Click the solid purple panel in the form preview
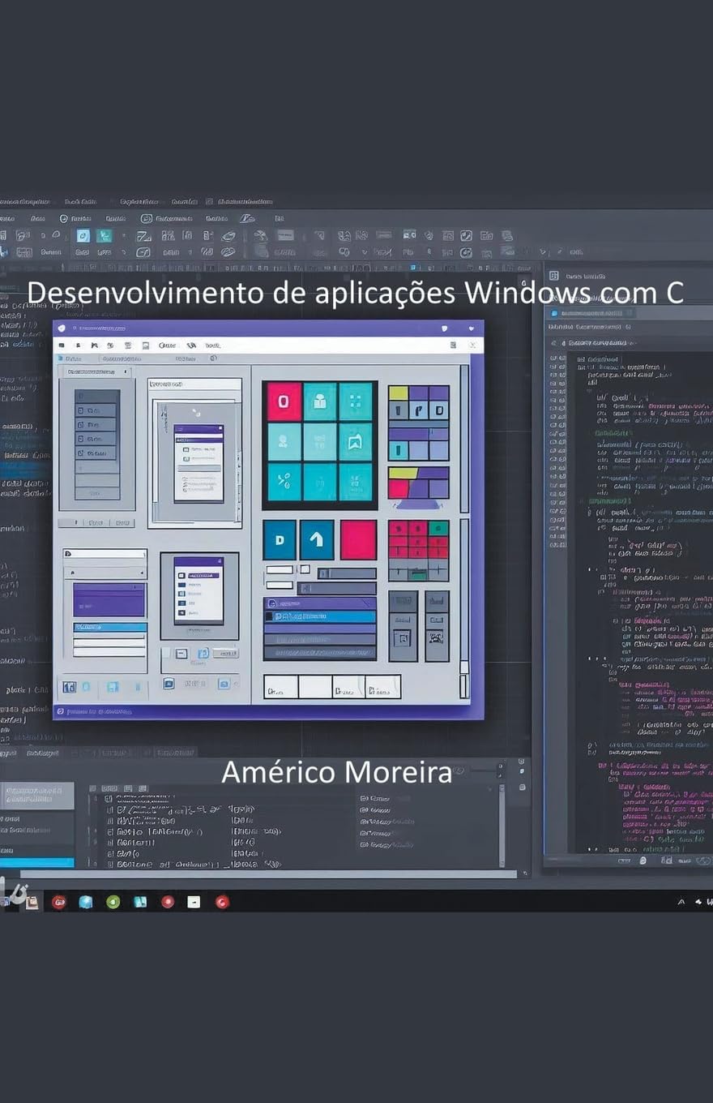The image size is (713, 1103). pyautogui.click(x=109, y=599)
